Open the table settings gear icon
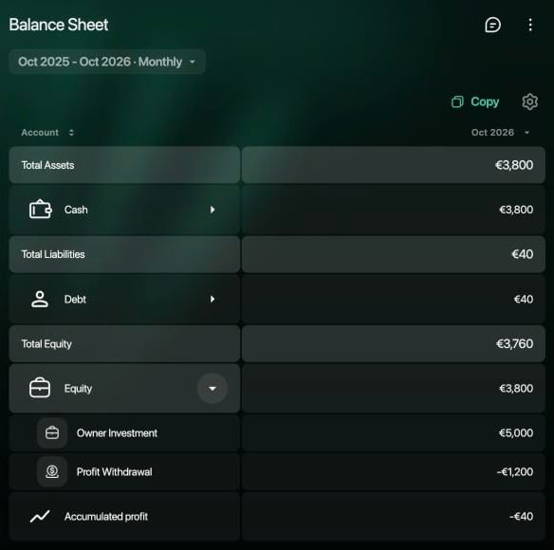 (x=529, y=101)
